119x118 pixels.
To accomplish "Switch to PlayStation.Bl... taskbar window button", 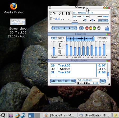I will 95,115.
